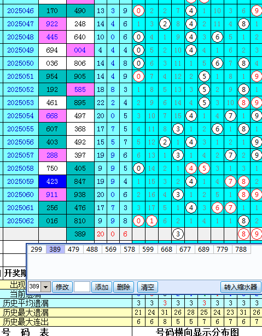The height and width of the screenshot is (336, 262).
Task: Select number 299 in the list
Action: point(37,250)
